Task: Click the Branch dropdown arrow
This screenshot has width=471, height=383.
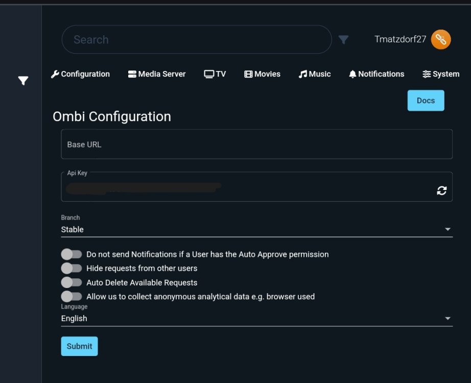Action: coord(448,229)
